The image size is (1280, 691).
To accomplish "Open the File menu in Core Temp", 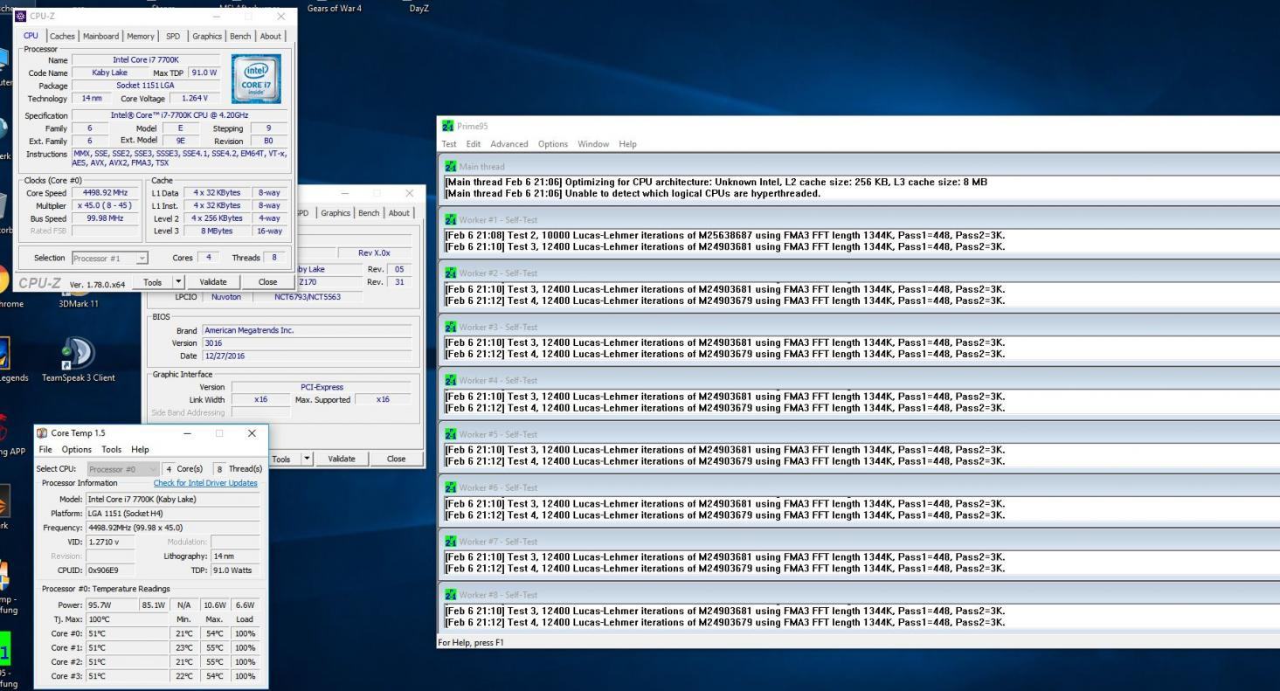I will pyautogui.click(x=45, y=449).
